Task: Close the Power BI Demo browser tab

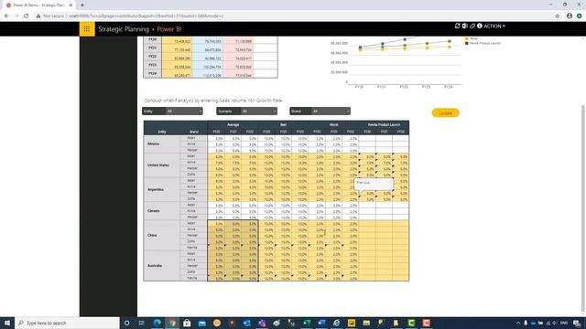Action: (71, 5)
